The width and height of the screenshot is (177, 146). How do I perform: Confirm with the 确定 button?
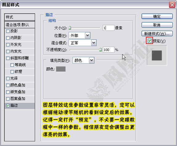tap(157, 17)
